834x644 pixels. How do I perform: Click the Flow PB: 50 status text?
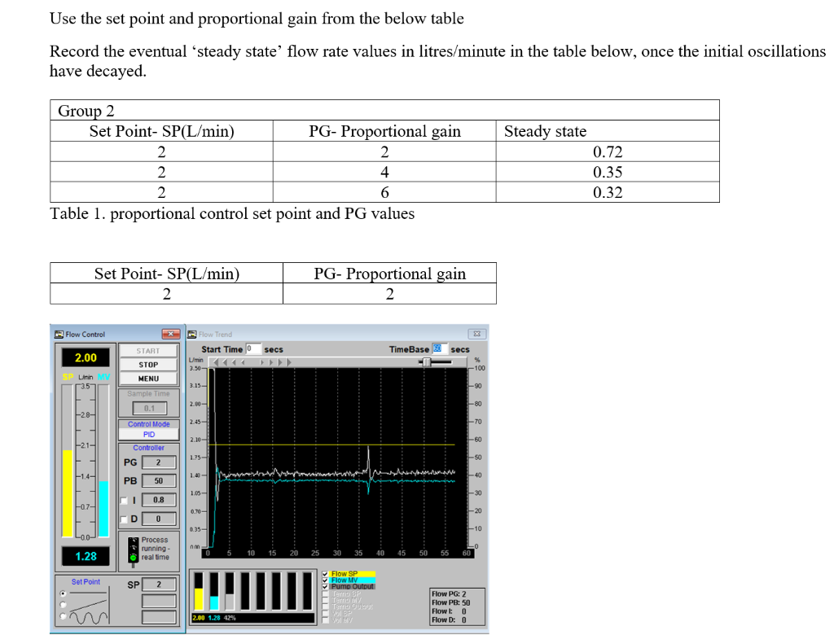(x=450, y=602)
